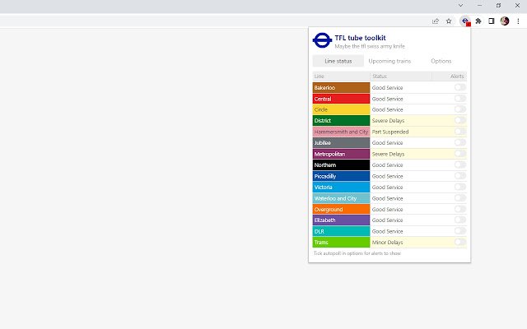Toggle alerts for Circle line
This screenshot has width=527, height=329.
click(x=460, y=109)
